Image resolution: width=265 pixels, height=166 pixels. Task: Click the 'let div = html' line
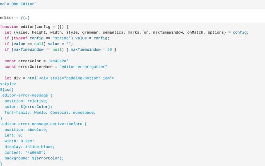[x=59, y=78]
